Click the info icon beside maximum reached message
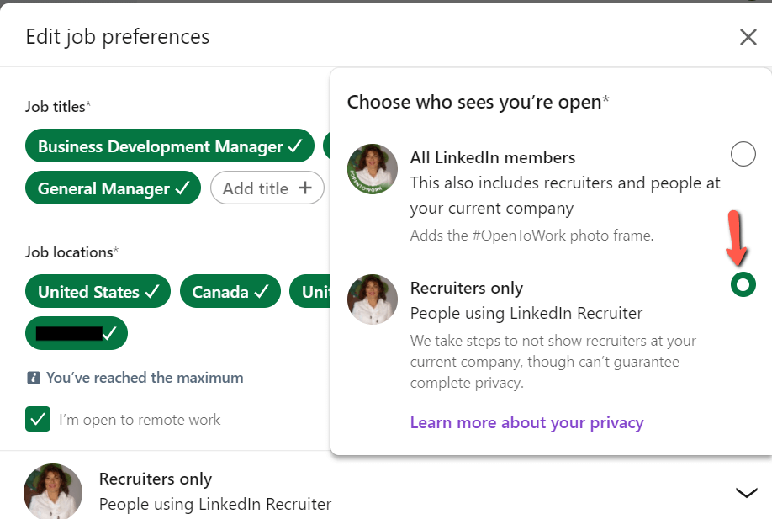The width and height of the screenshot is (772, 519). (33, 379)
